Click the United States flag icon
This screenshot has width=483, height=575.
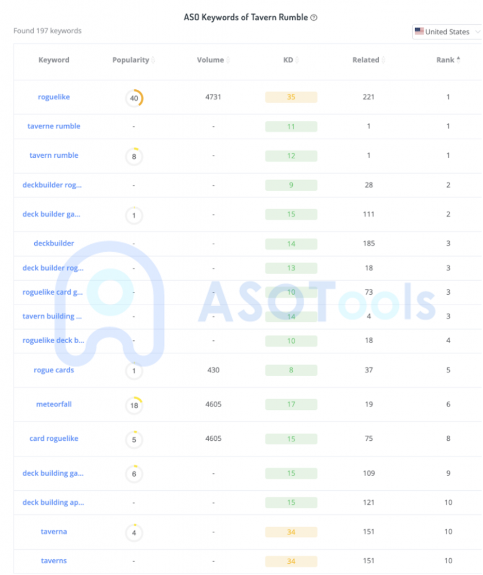[419, 32]
